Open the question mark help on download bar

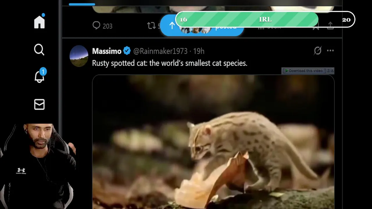coord(328,71)
